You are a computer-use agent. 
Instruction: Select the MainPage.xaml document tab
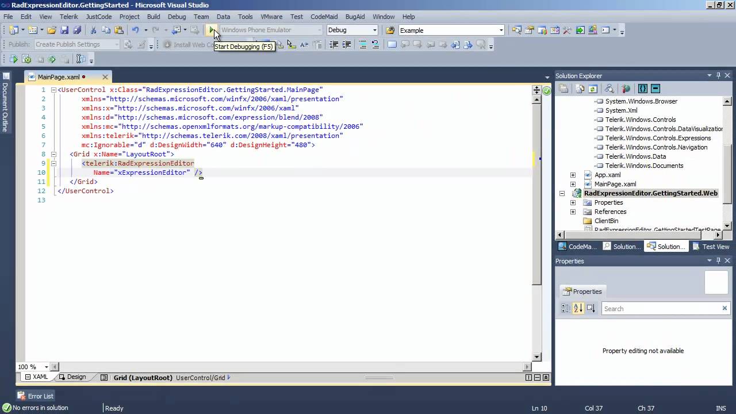tap(58, 77)
